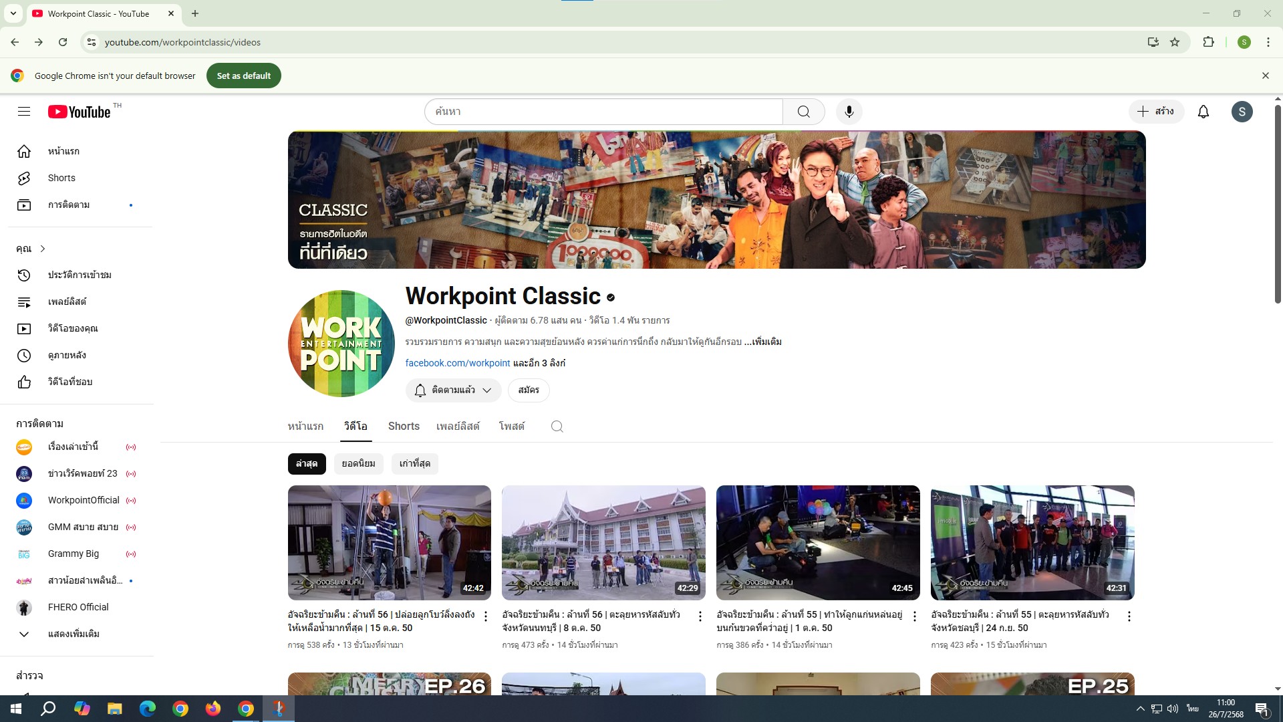
Task: Open เรื่องเล่าเช้านี้ subscription channel
Action: [x=80, y=447]
